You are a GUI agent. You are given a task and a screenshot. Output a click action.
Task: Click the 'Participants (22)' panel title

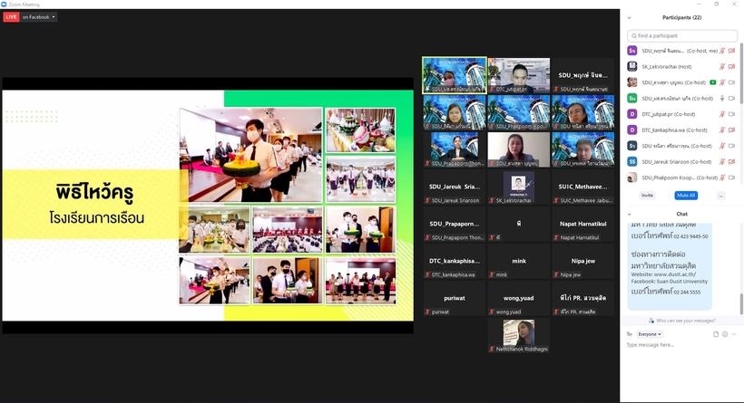click(x=681, y=17)
